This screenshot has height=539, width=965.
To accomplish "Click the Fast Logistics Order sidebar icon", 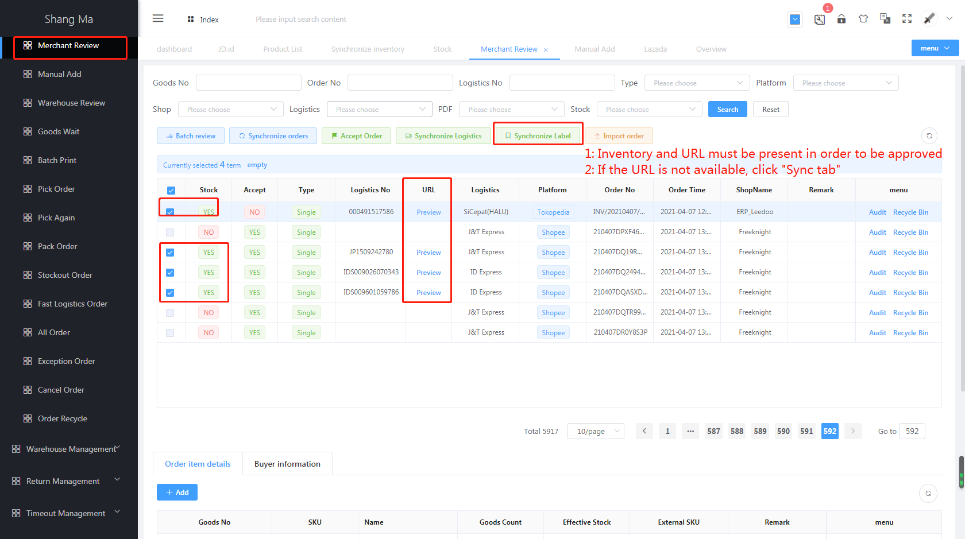I will click(28, 304).
